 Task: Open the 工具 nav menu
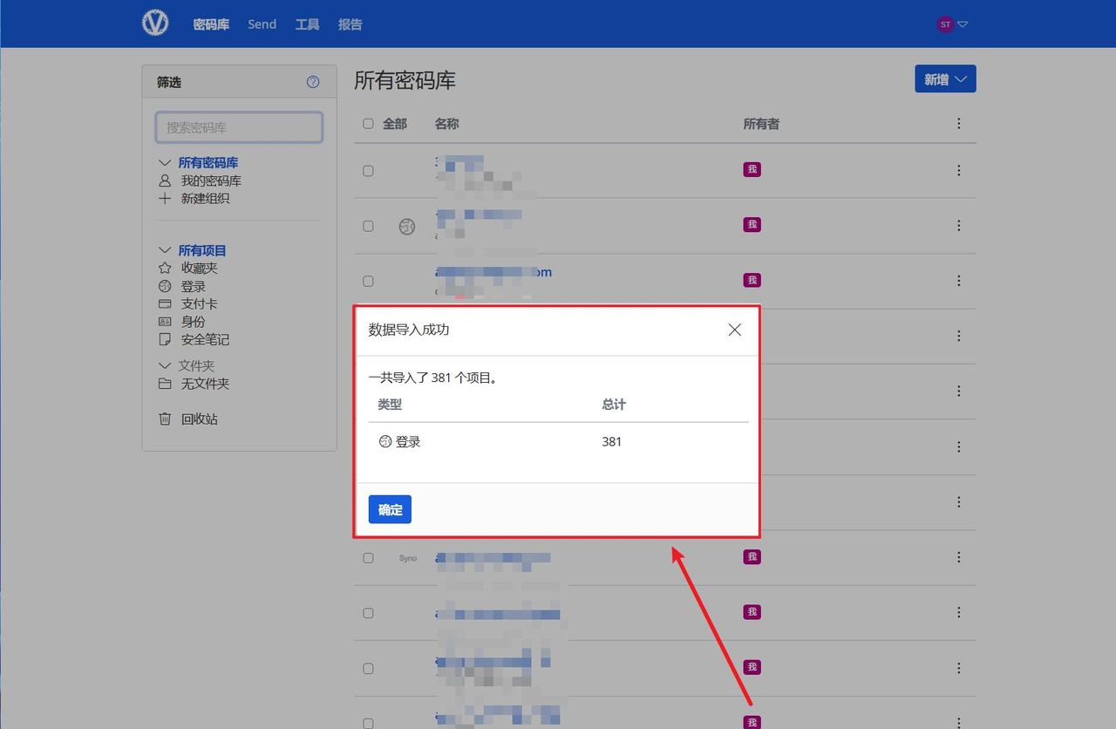307,24
